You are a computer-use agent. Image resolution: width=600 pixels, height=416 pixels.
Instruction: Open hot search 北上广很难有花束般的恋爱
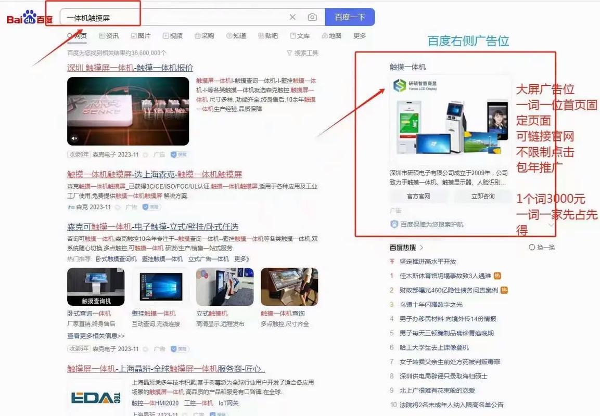pyautogui.click(x=437, y=391)
